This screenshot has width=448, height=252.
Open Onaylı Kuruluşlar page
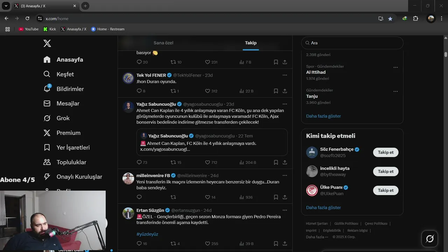point(72,177)
